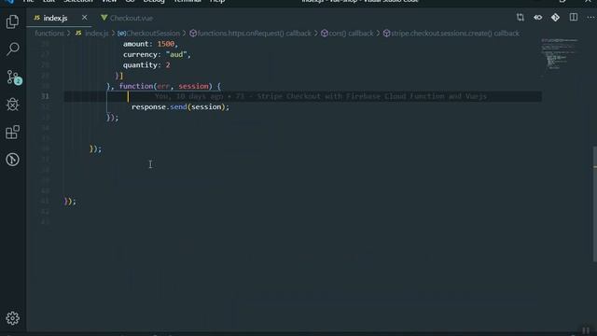Open the Source Control view with the badge
Image resolution: width=597 pixels, height=336 pixels.
13,77
